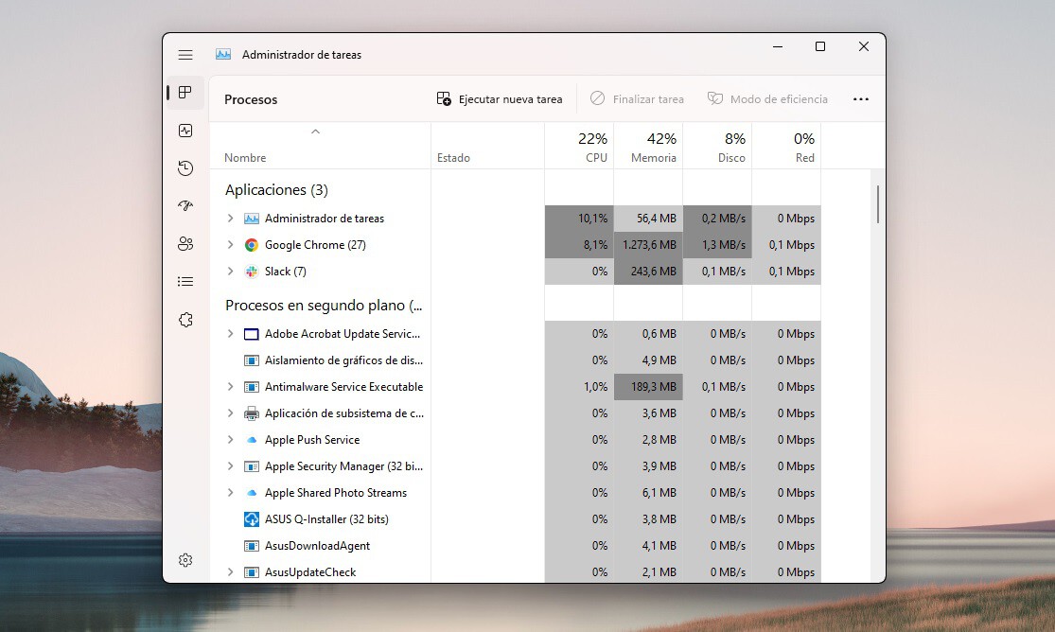Expand the Slack process group
Viewport: 1055px width, 632px height.
229,272
